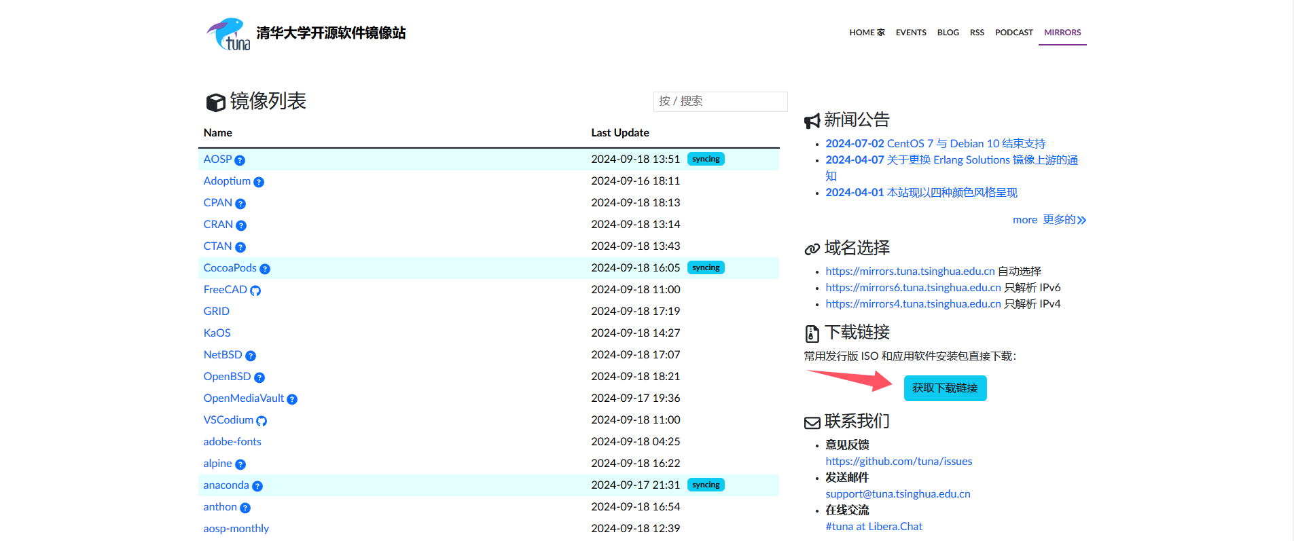Click the Last Update column header
Image resolution: width=1294 pixels, height=541 pixels.
click(x=620, y=132)
